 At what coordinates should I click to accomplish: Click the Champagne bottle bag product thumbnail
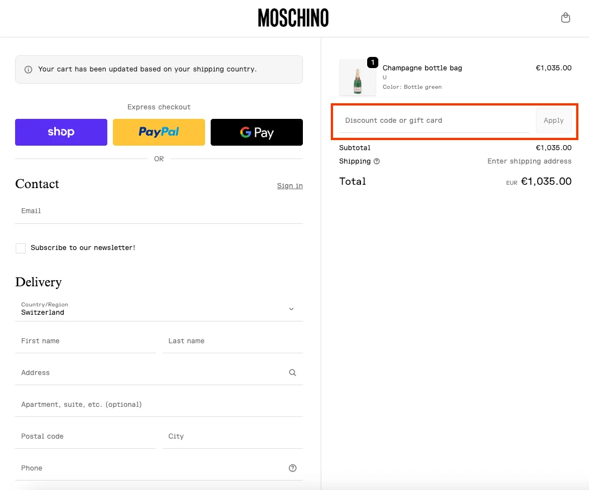[358, 77]
